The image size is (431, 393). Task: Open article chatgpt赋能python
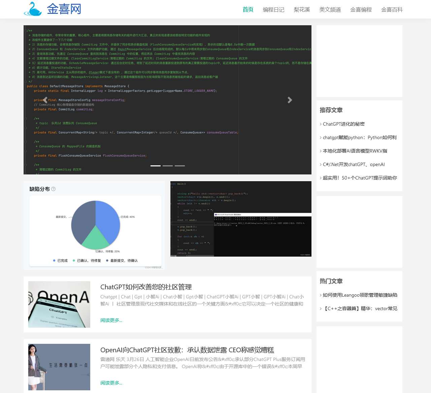click(x=360, y=137)
